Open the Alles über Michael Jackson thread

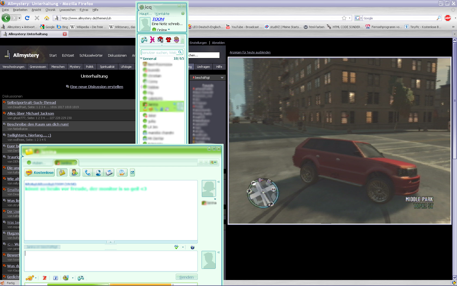(30, 113)
